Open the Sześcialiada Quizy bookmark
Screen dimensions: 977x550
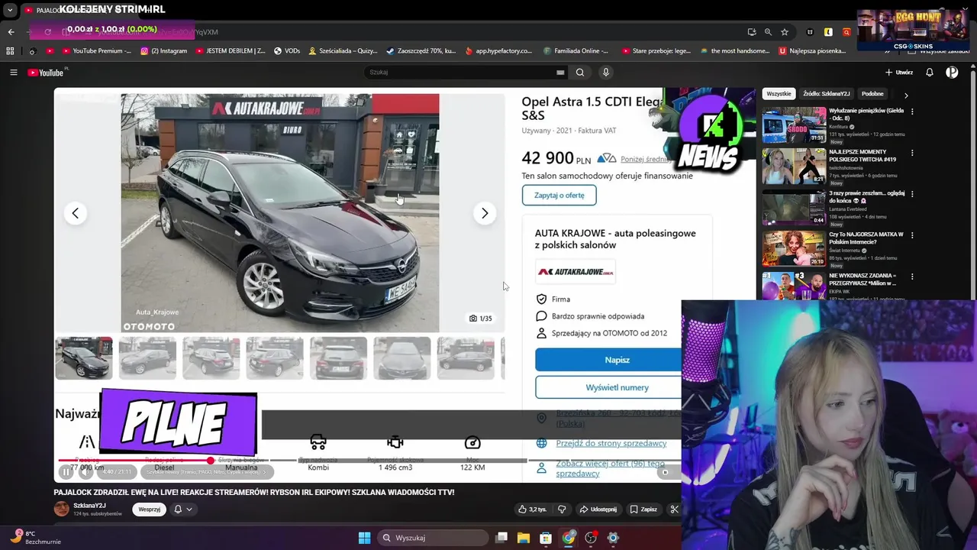coord(343,51)
